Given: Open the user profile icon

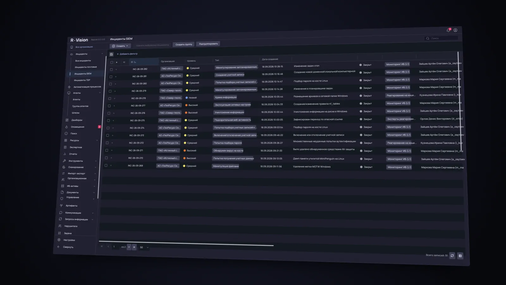Looking at the screenshot, I should click(455, 30).
